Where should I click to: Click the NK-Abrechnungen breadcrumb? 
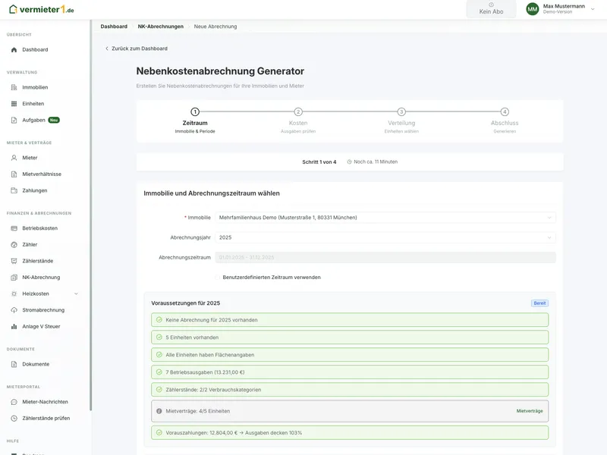click(x=160, y=27)
